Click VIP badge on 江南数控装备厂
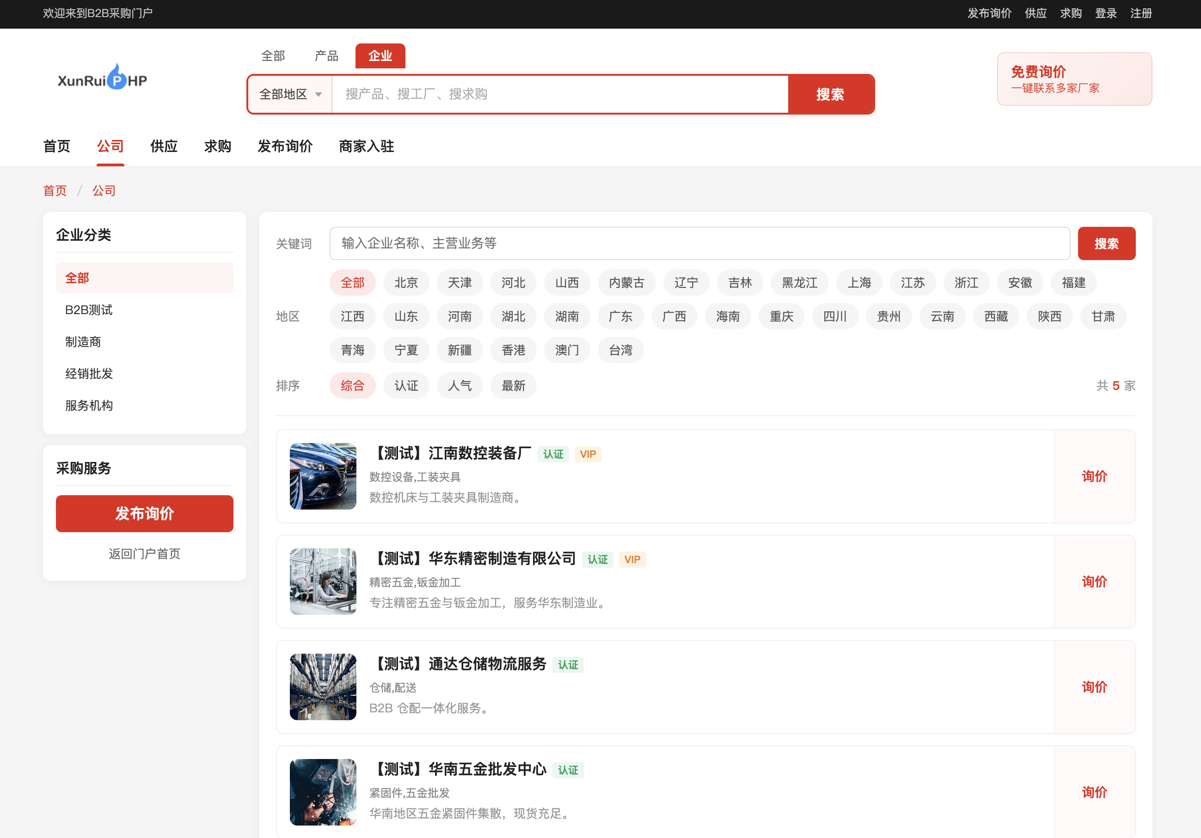This screenshot has width=1201, height=838. [588, 454]
